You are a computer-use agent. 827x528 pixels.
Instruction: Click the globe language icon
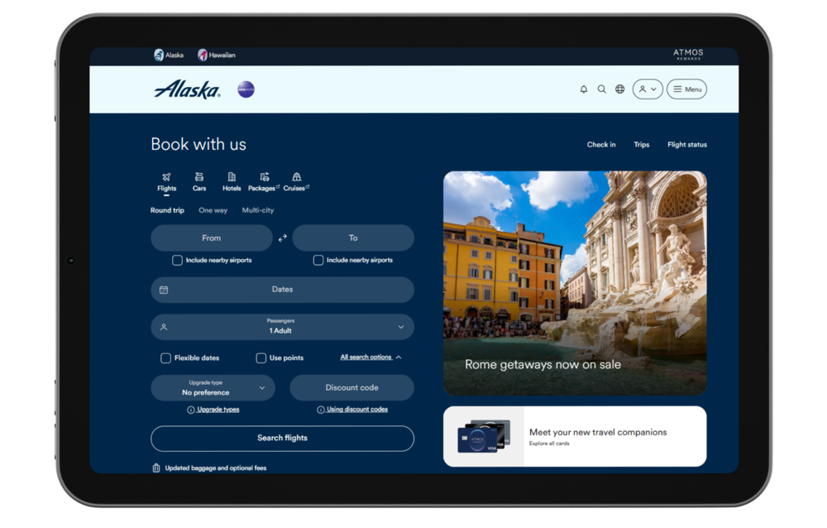pyautogui.click(x=619, y=89)
